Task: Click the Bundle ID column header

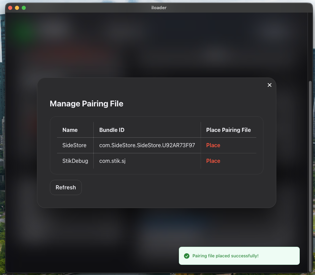Action: pyautogui.click(x=112, y=130)
